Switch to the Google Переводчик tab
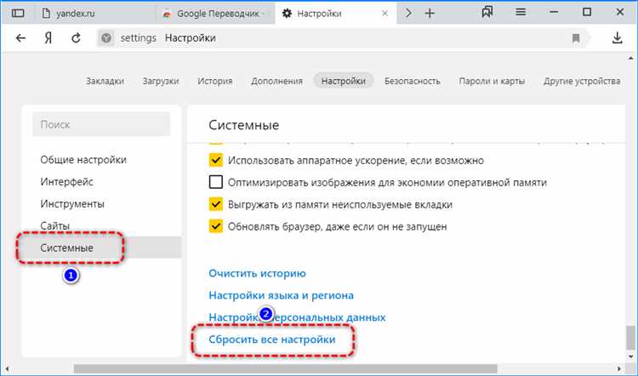 coord(216,14)
